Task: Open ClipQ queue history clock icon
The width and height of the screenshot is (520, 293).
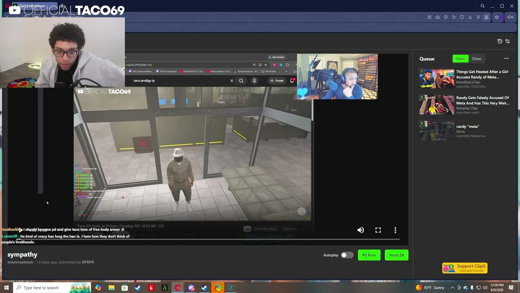Action: 500,41
